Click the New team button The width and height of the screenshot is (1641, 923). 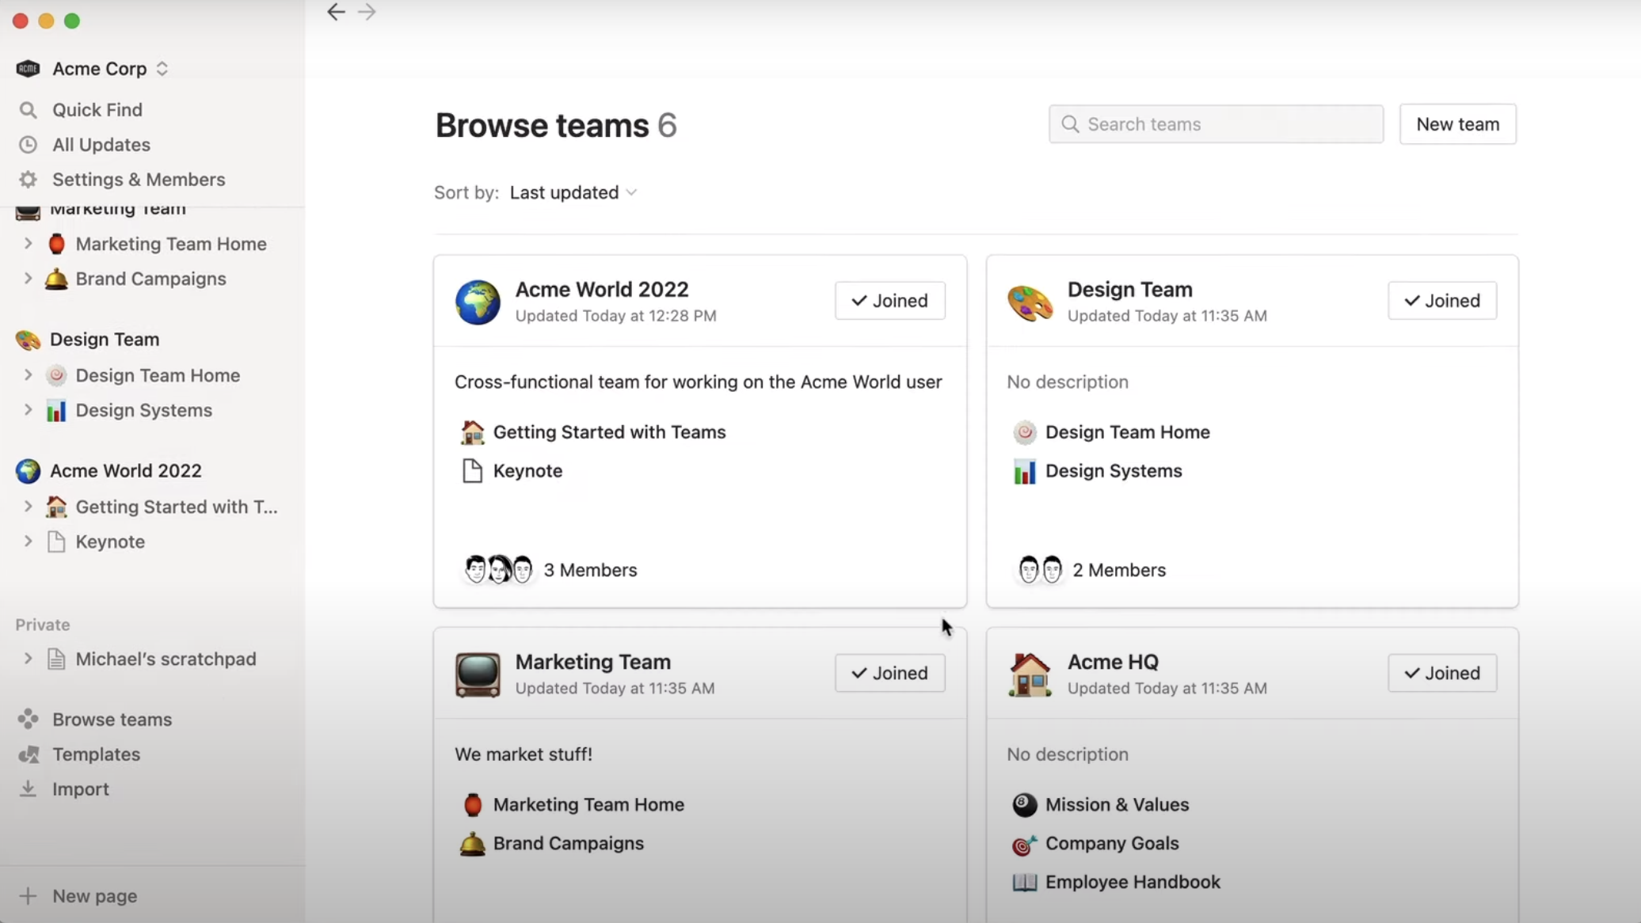coord(1457,124)
